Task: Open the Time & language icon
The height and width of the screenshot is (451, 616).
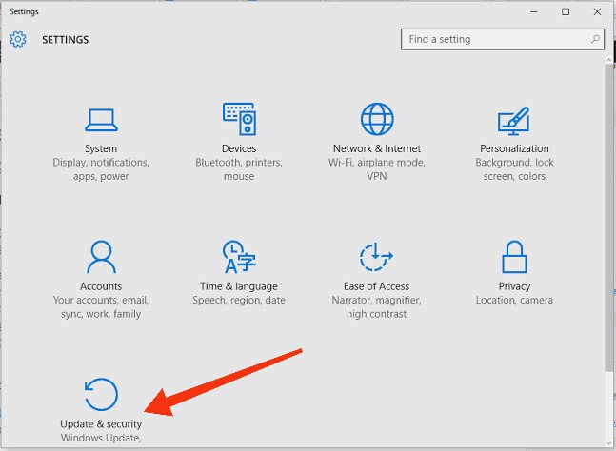Action: pyautogui.click(x=239, y=257)
